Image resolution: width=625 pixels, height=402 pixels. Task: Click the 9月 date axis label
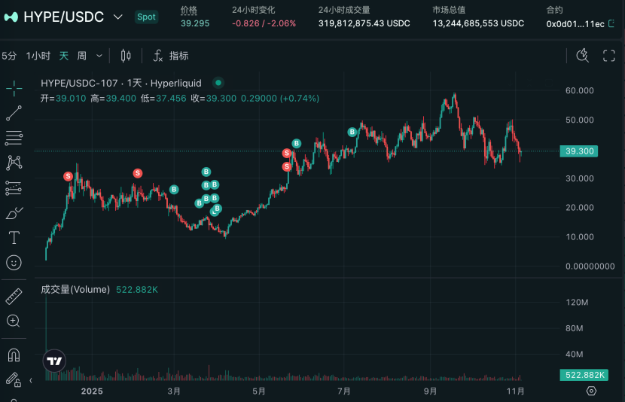[x=431, y=391]
